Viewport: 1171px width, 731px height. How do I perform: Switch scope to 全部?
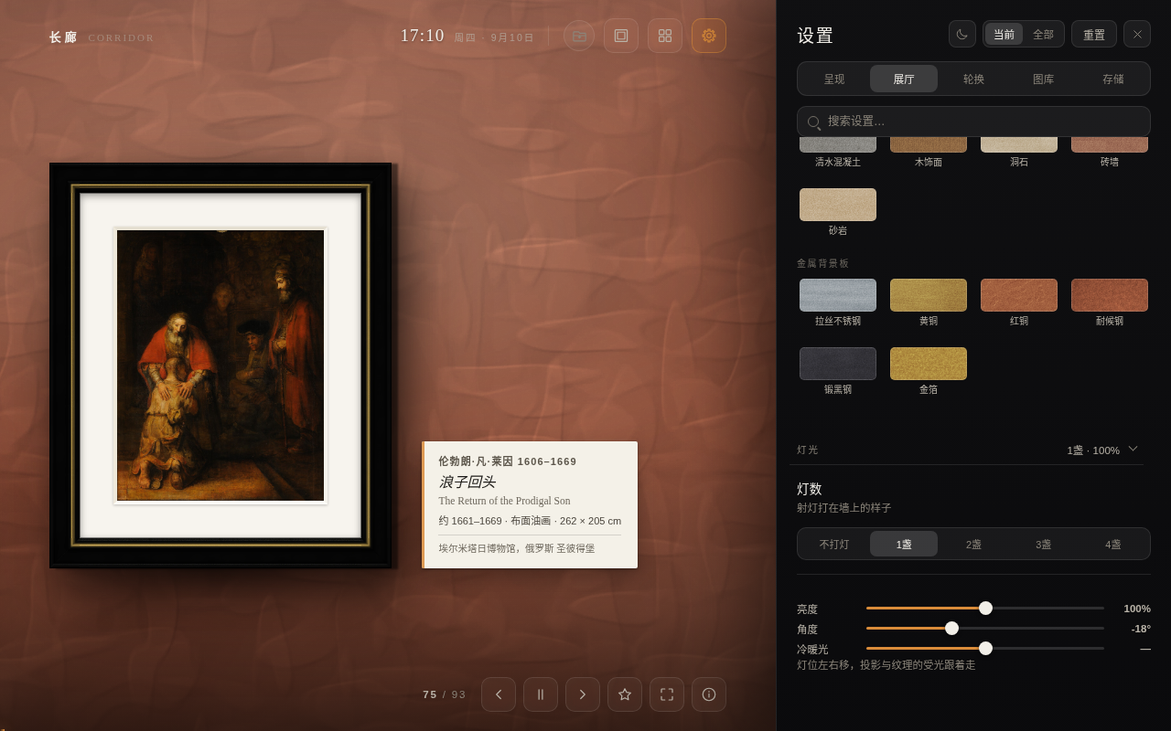(1043, 34)
